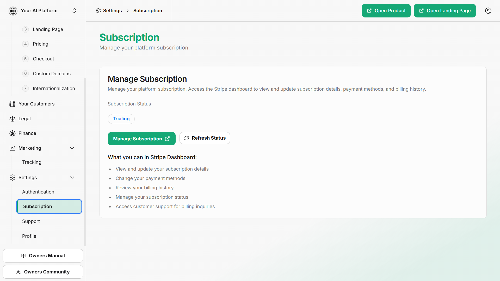Open the user account icon

(x=488, y=11)
